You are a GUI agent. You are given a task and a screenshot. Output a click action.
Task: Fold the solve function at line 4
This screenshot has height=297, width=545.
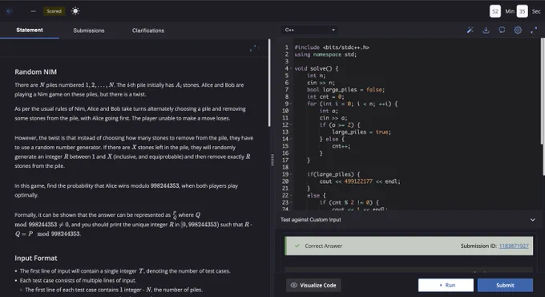point(291,68)
